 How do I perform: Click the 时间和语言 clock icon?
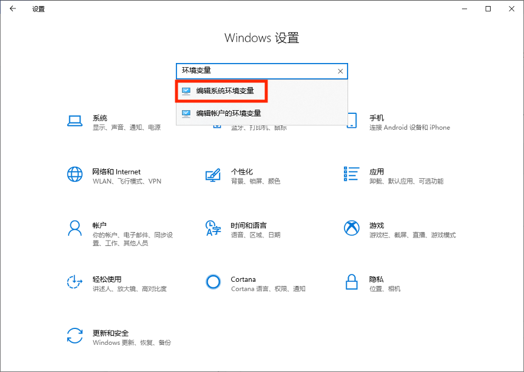[x=213, y=228]
